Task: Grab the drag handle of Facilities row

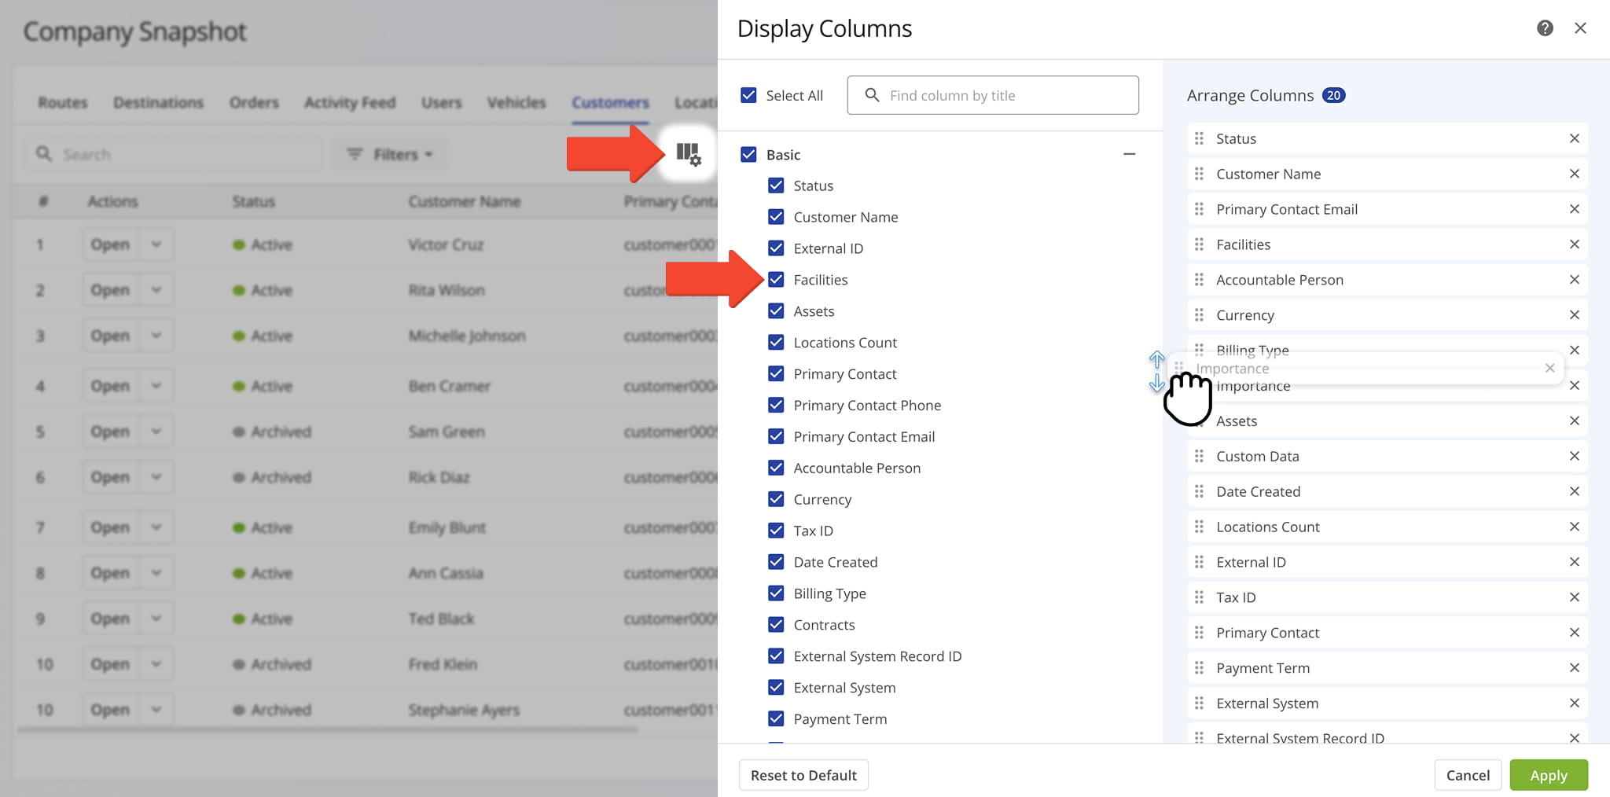Action: [1199, 244]
